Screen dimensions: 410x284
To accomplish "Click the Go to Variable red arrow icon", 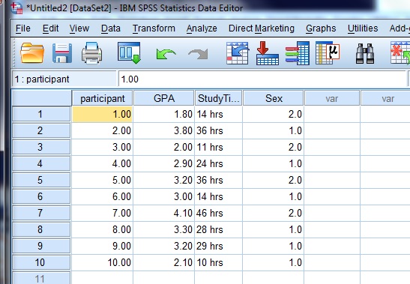I will coord(268,53).
